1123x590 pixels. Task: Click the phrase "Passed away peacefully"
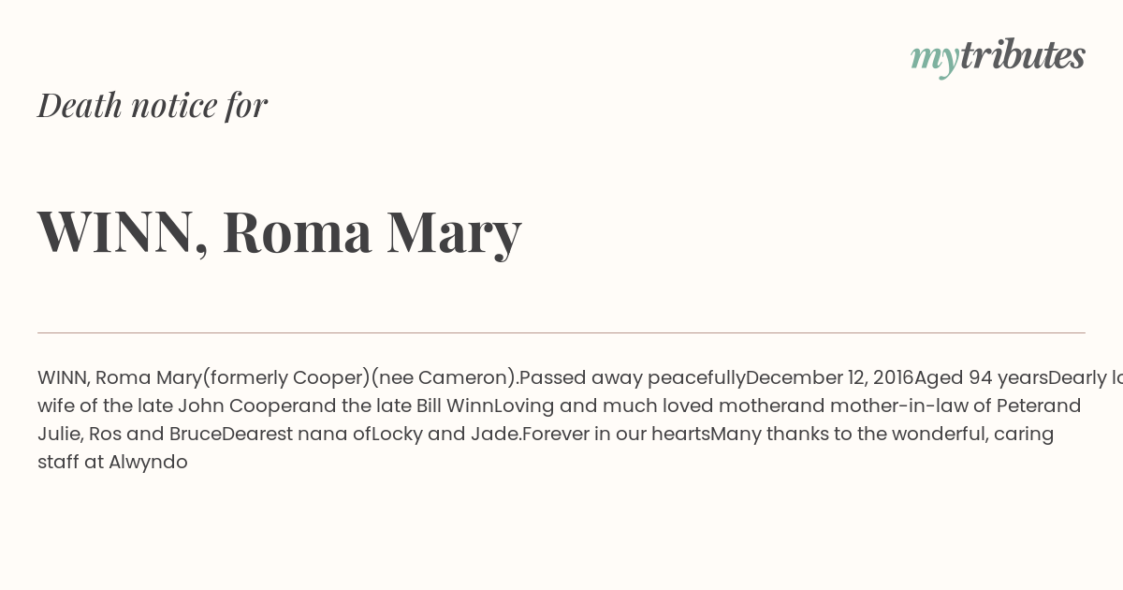632,378
